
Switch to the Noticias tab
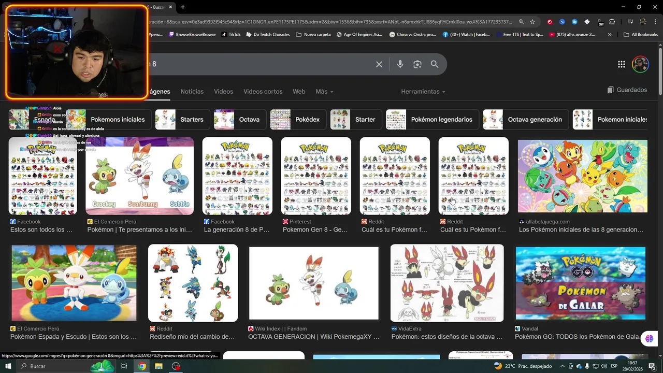(192, 92)
